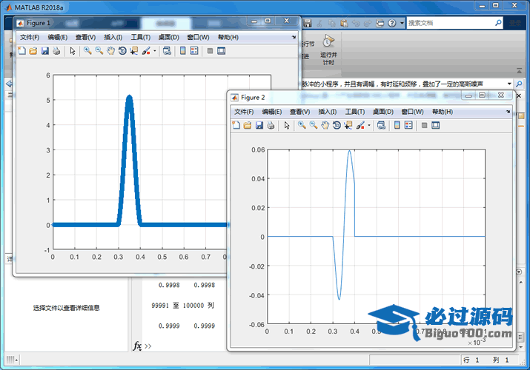Image resolution: width=530 pixels, height=370 pixels.
Task: Hide Plot Tools icon in Figure 2
Action: coord(424,126)
